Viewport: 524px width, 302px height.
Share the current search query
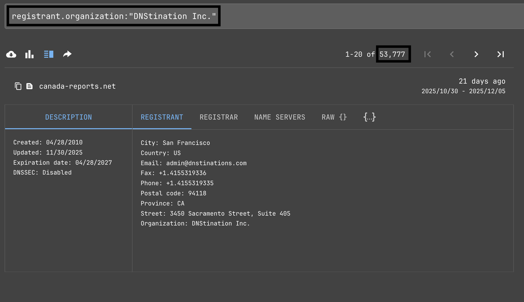point(68,54)
